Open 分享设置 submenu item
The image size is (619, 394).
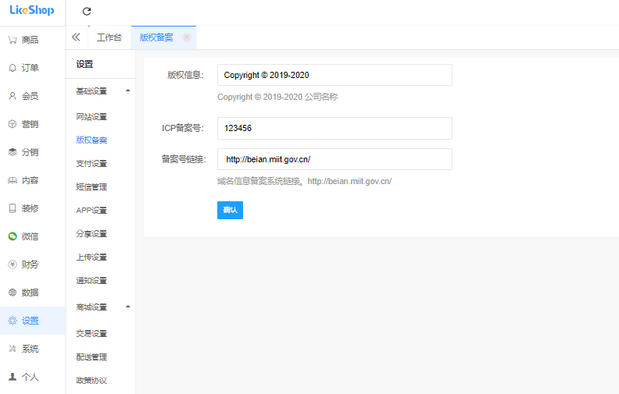[91, 233]
